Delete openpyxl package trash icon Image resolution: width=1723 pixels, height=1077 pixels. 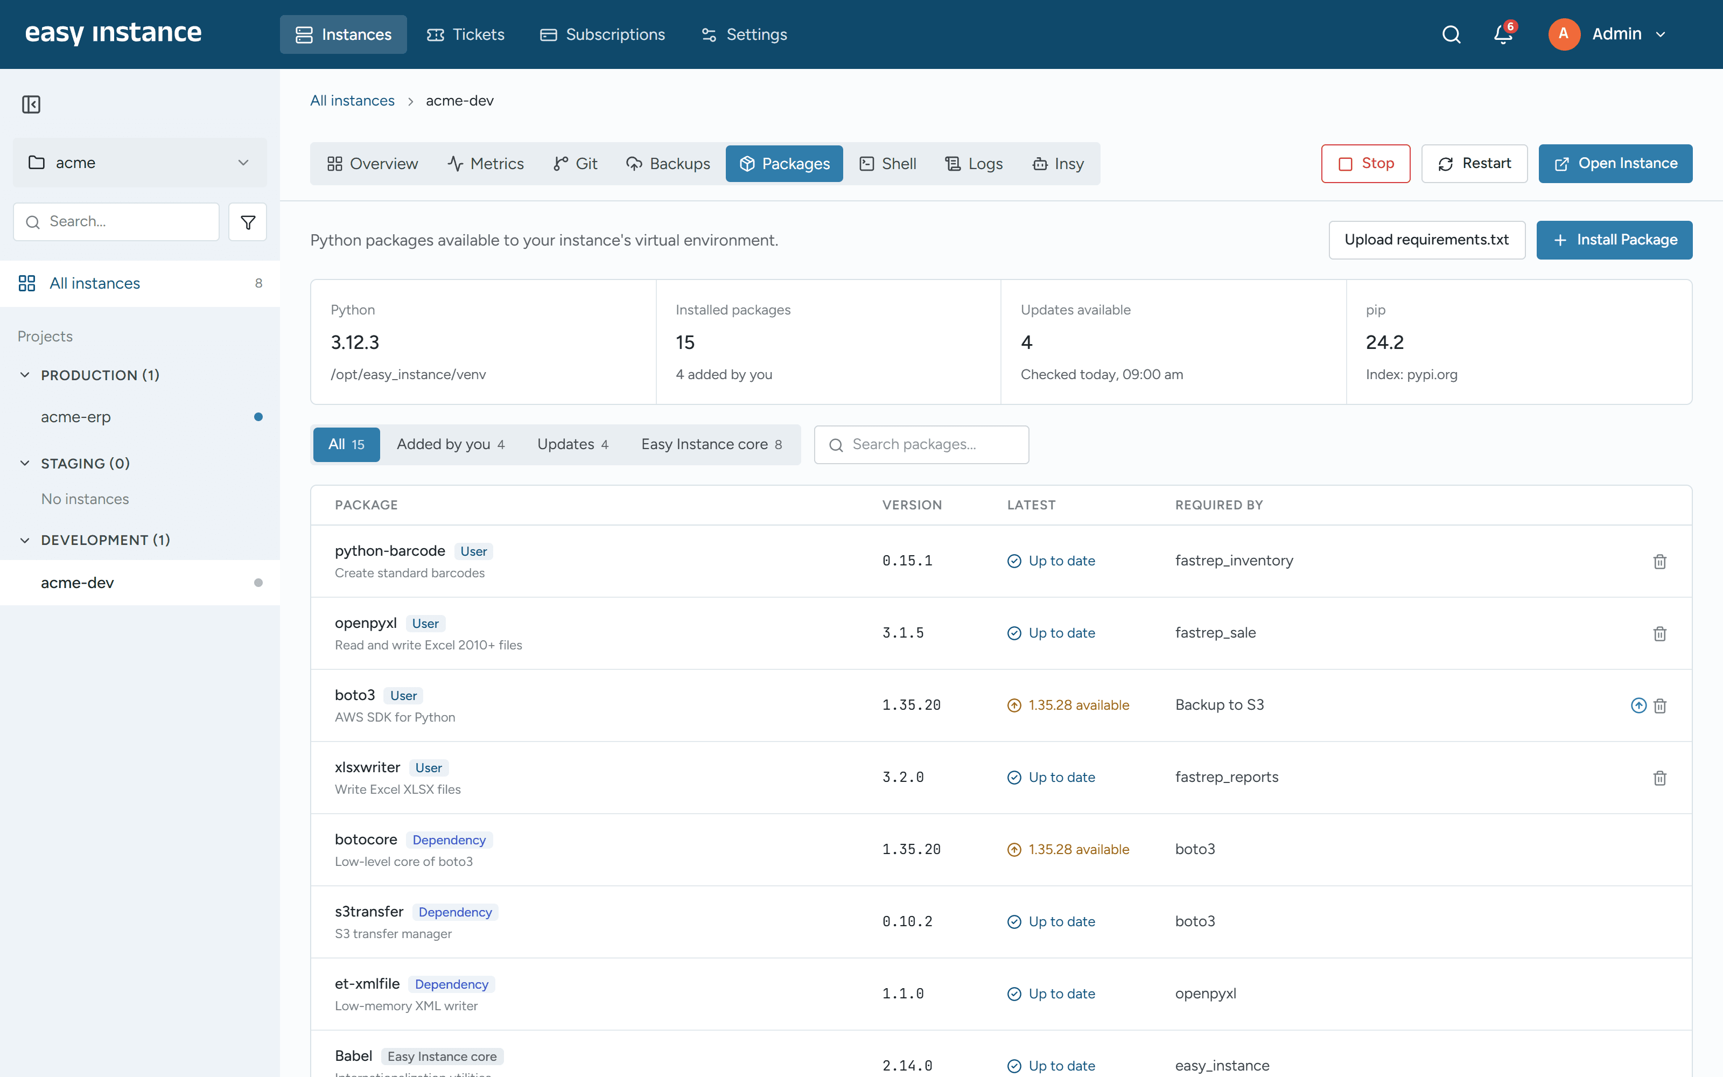(1659, 633)
